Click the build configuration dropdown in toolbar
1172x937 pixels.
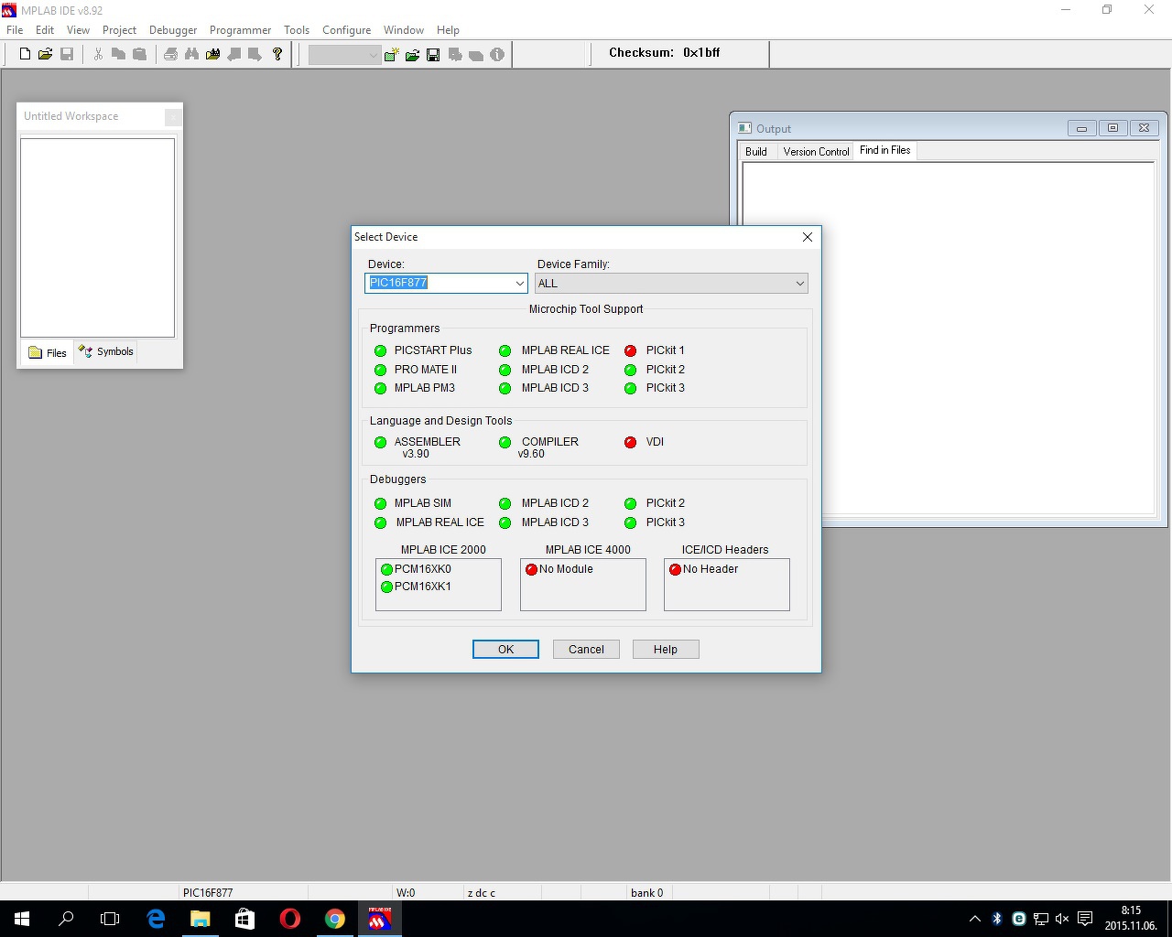[344, 55]
